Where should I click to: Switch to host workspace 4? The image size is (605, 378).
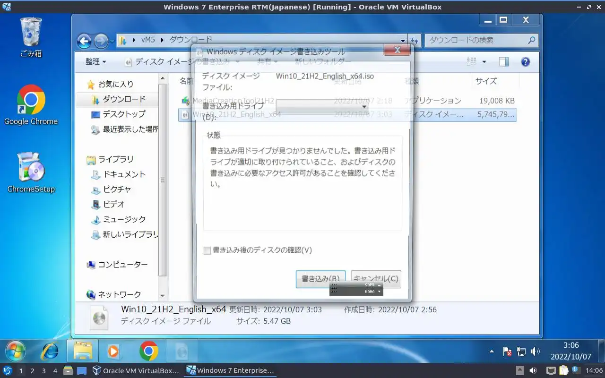tap(55, 371)
